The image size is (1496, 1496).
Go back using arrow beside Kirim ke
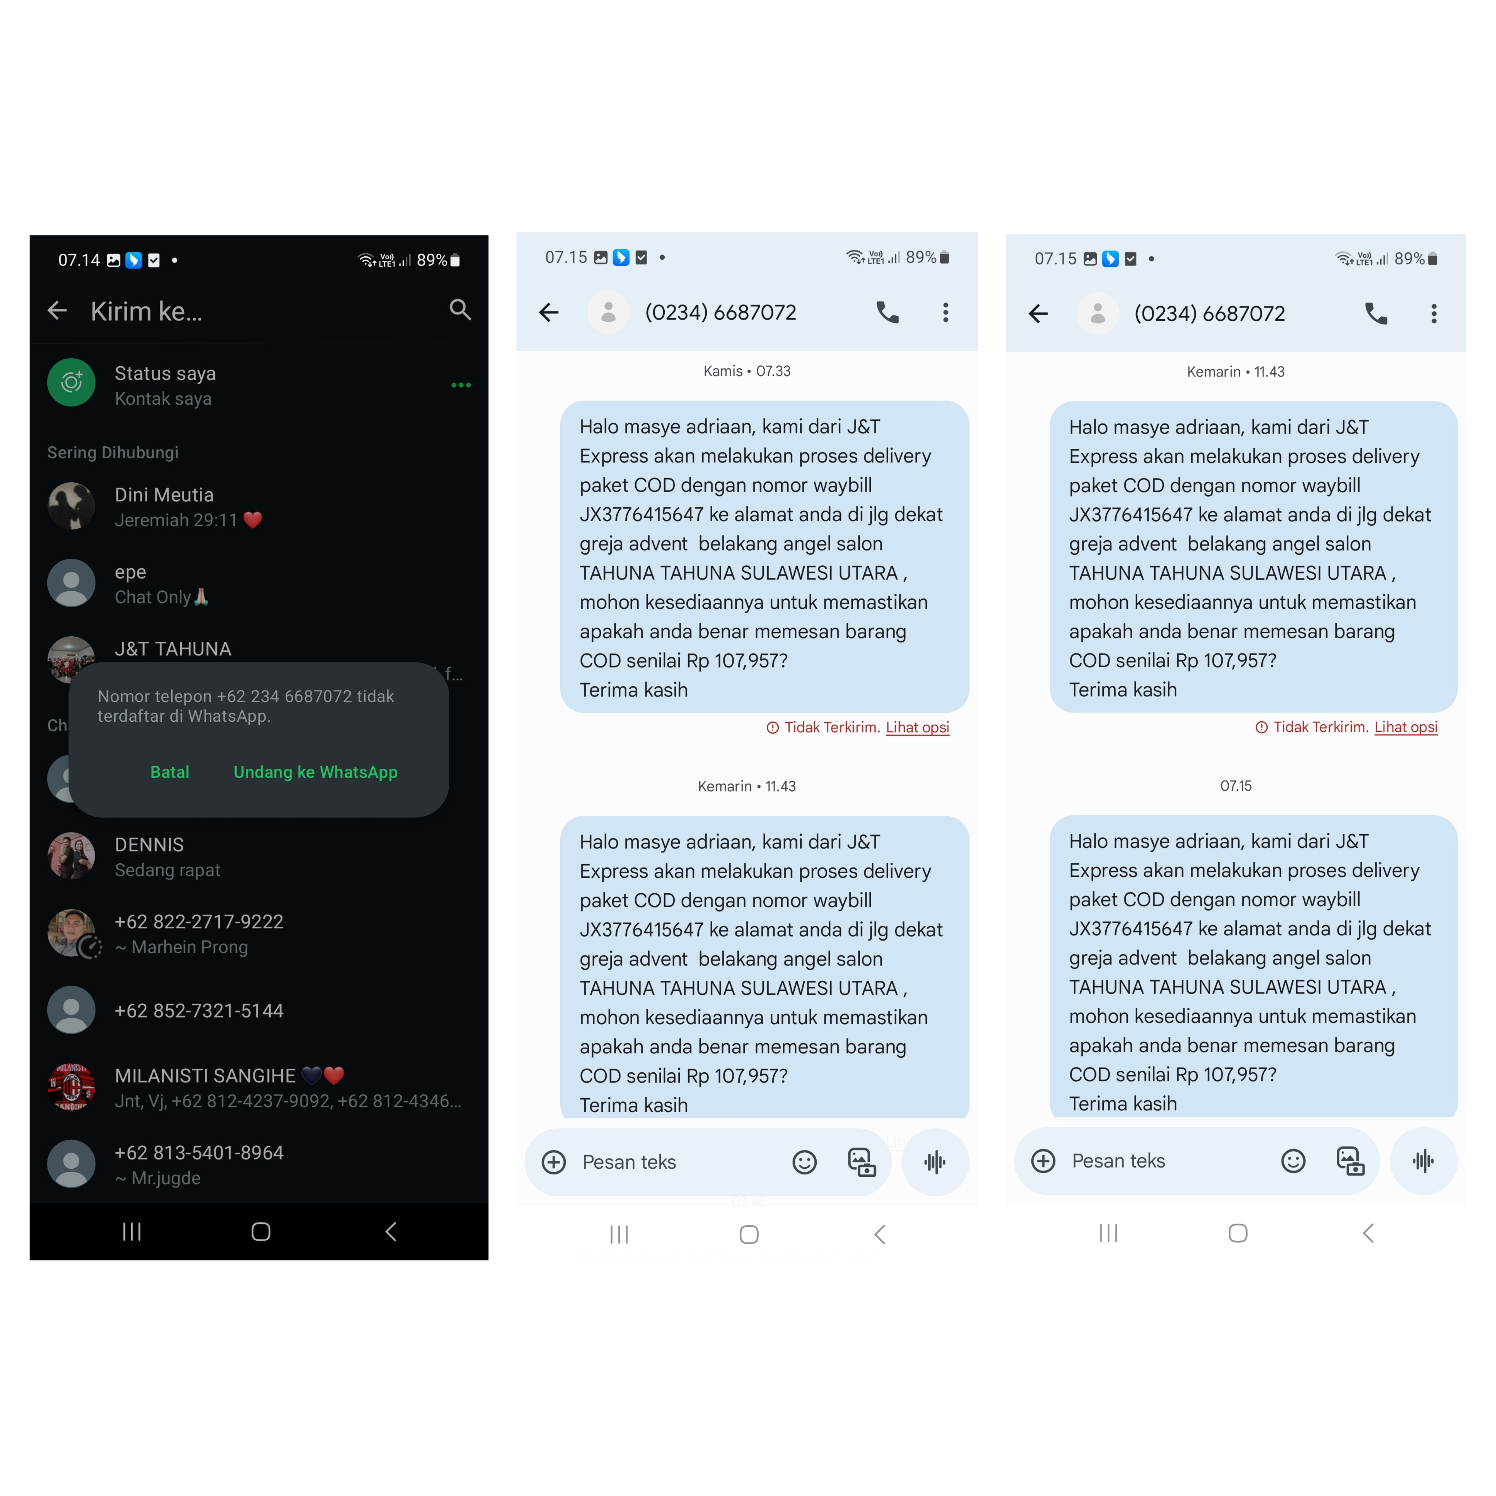point(57,311)
